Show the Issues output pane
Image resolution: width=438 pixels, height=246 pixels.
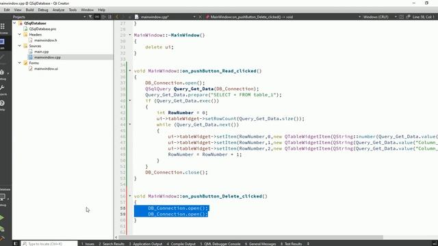(88, 244)
